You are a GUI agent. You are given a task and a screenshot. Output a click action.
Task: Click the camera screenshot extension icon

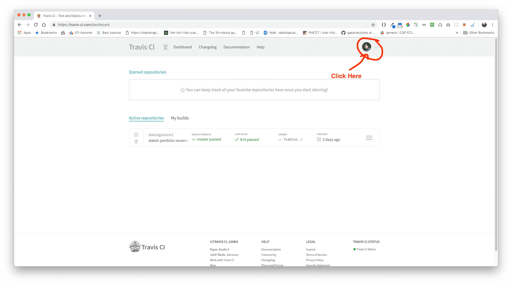coord(448,25)
